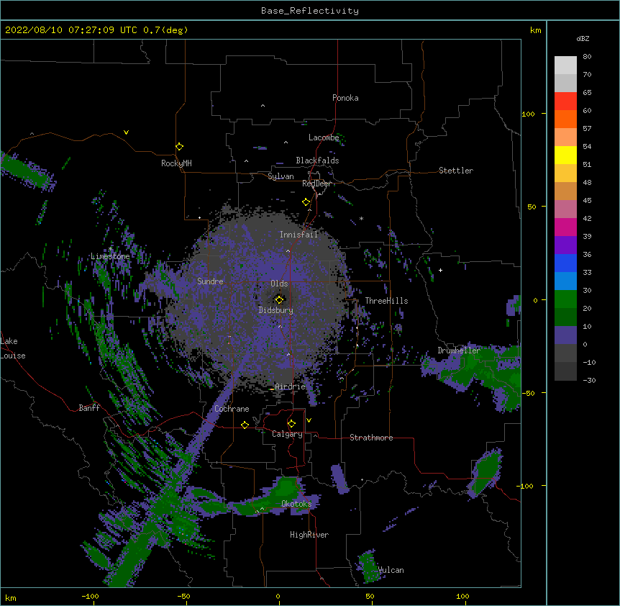The height and width of the screenshot is (606, 620).
Task: Click the yellow diamond marker beside RockyMH
Action: [x=180, y=147]
